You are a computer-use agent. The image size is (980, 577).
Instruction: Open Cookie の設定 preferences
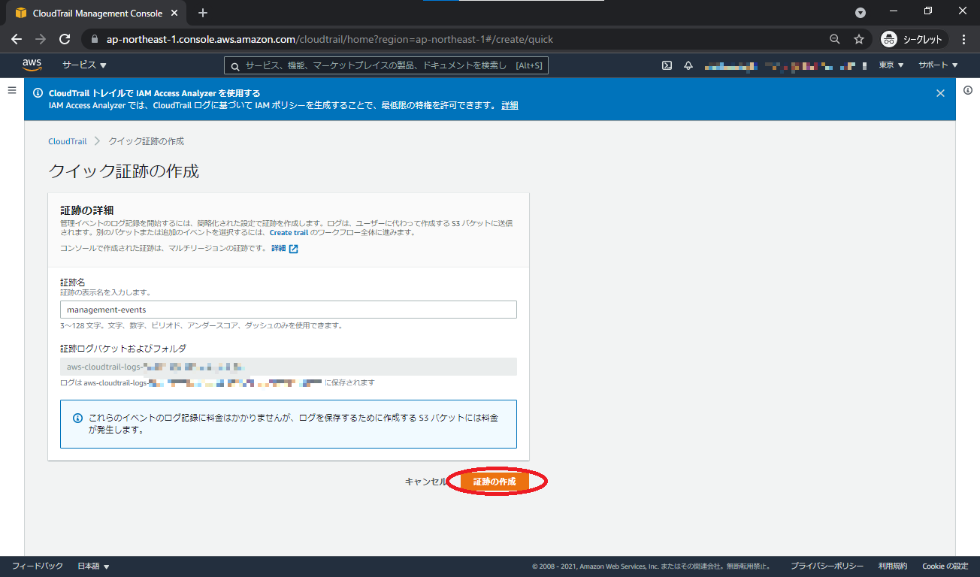click(945, 566)
